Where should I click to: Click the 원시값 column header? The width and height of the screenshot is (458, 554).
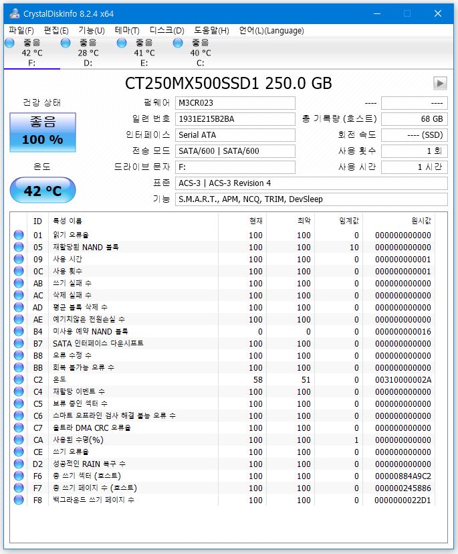tap(421, 221)
